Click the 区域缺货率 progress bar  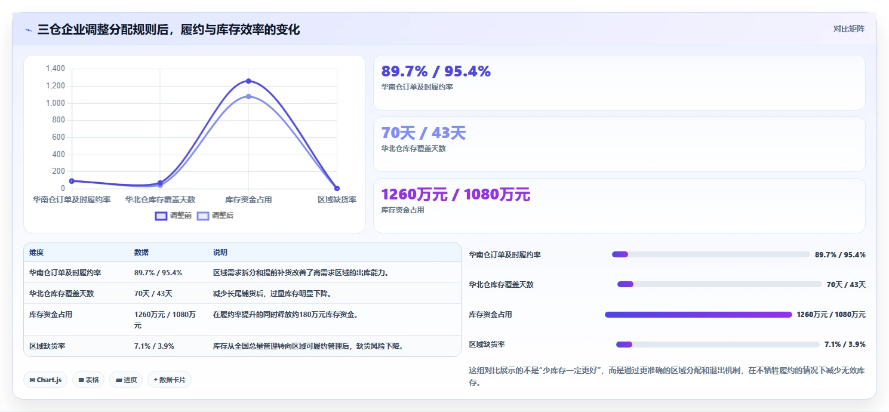[718, 345]
